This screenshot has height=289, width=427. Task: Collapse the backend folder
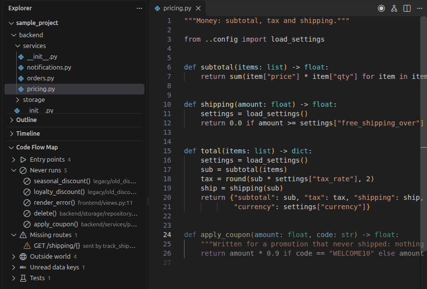[x=14, y=35]
